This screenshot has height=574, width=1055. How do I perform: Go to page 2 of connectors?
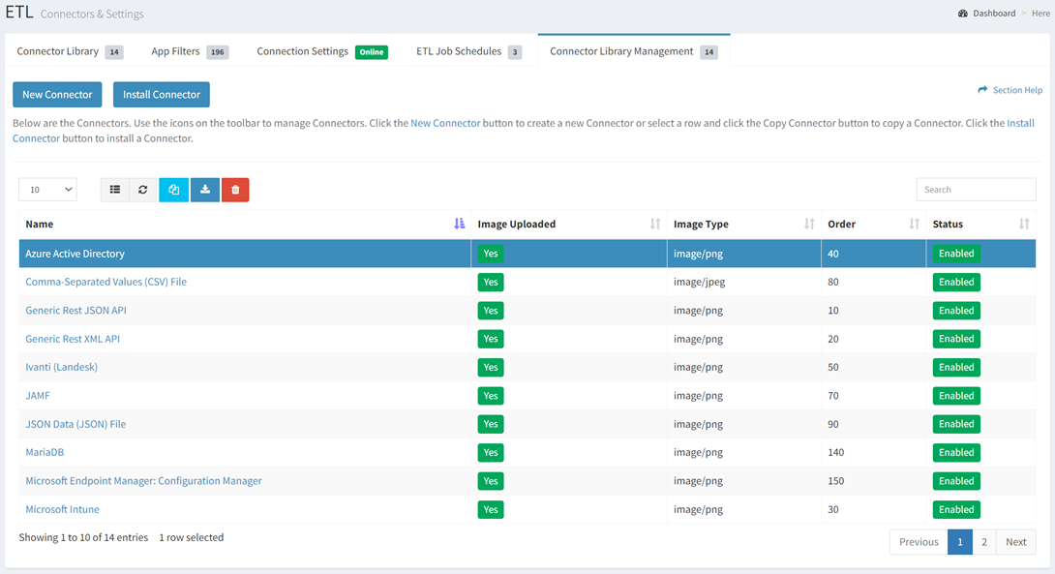pos(984,542)
